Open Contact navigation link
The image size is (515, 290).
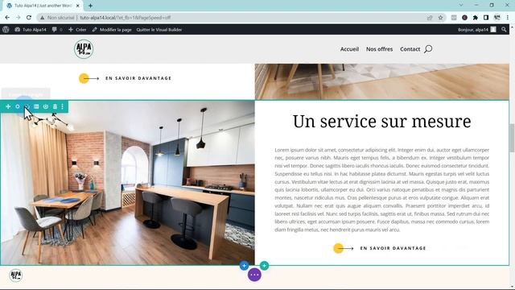410,49
